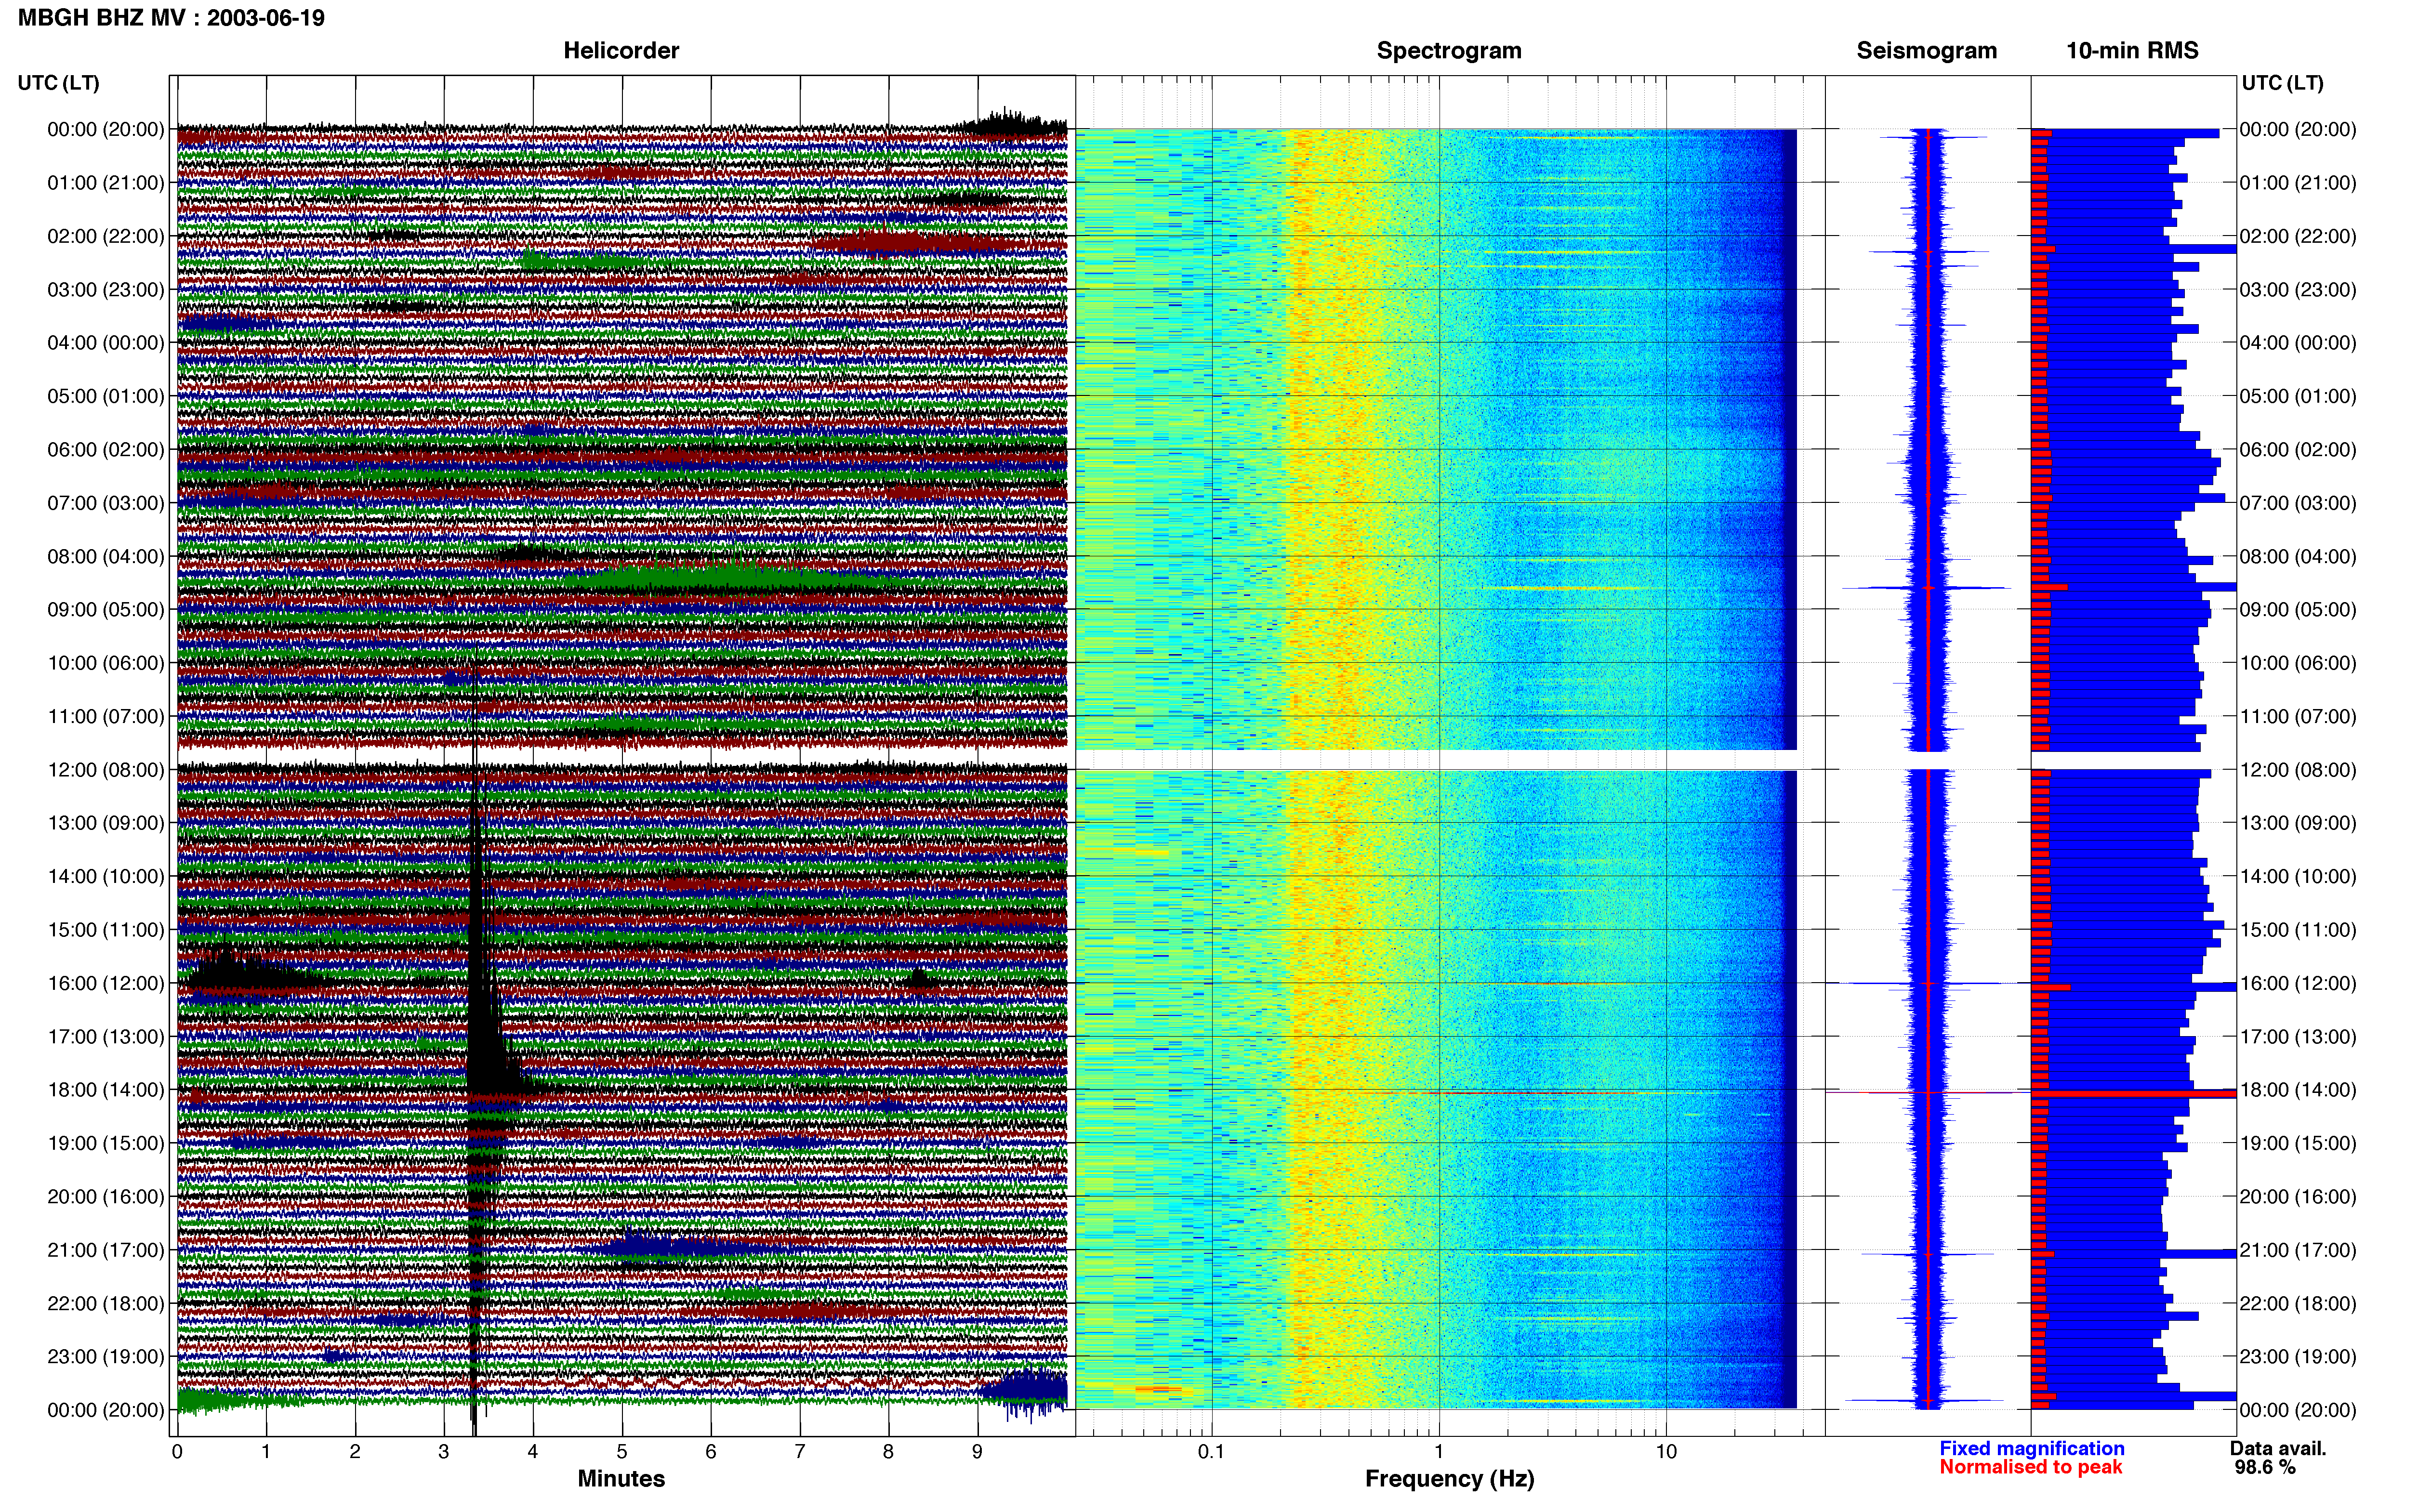The height and width of the screenshot is (1512, 2418).
Task: Click the left '07:00 (03:00)' time label
Action: click(x=106, y=503)
